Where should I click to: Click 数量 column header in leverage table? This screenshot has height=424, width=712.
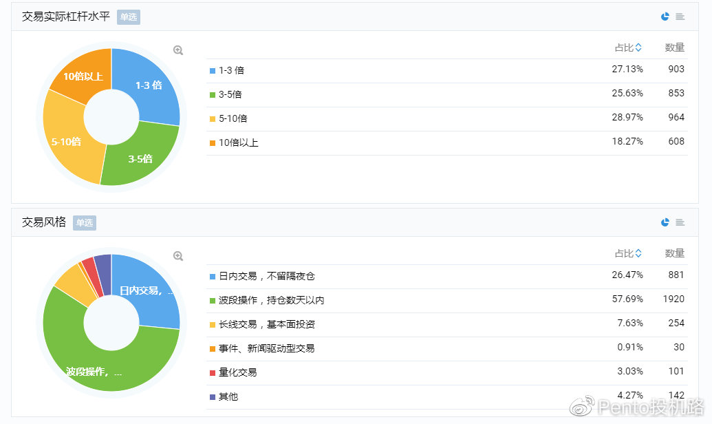click(674, 47)
